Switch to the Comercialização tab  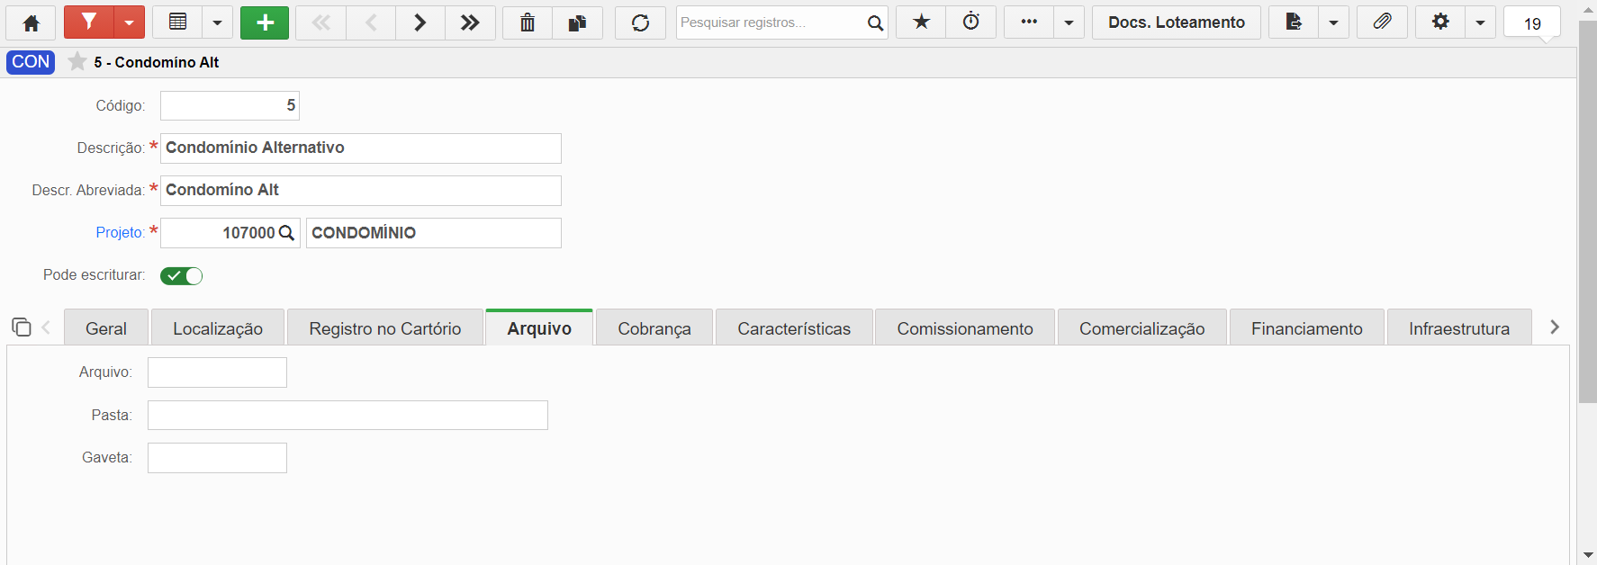coord(1142,328)
